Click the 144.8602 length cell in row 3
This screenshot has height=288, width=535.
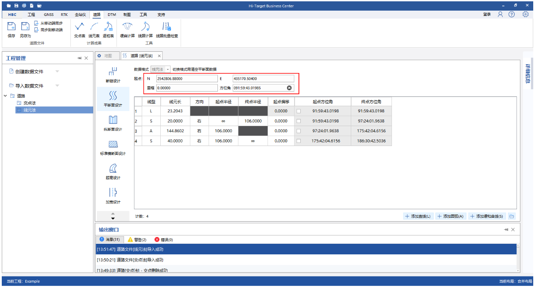coord(175,131)
